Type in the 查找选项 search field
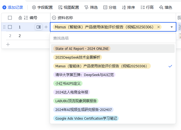 pyautogui.click(x=112, y=38)
